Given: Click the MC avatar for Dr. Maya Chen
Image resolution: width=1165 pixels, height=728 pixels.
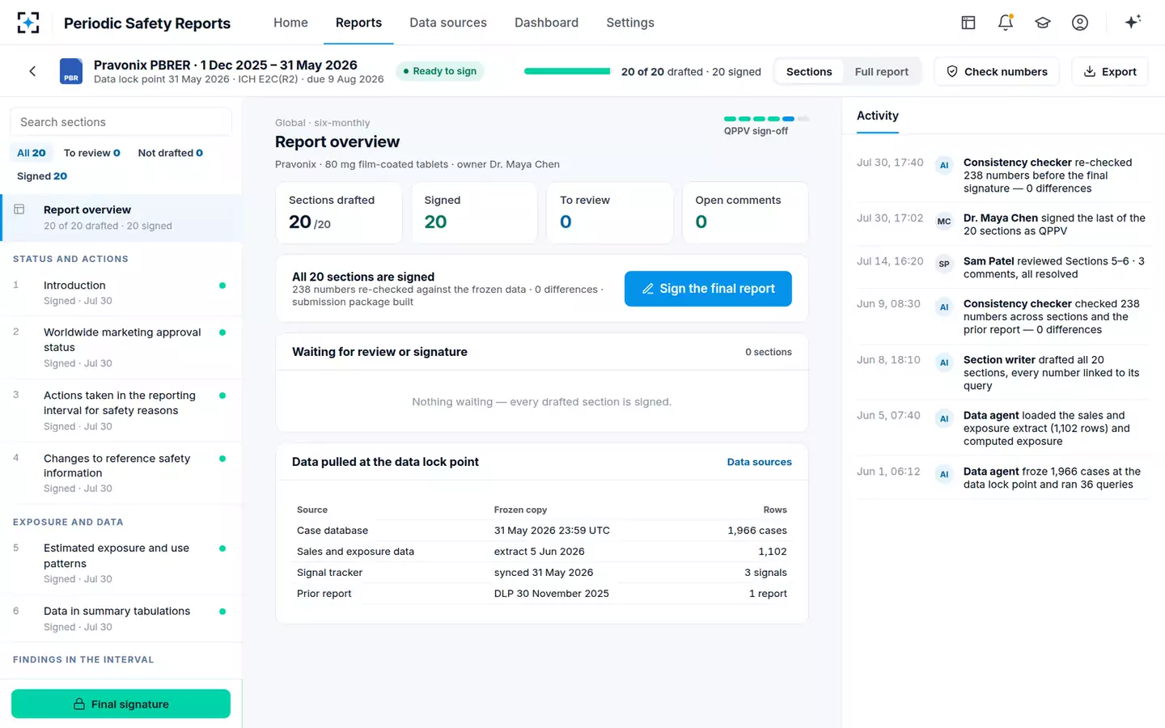Looking at the screenshot, I should click(x=943, y=221).
